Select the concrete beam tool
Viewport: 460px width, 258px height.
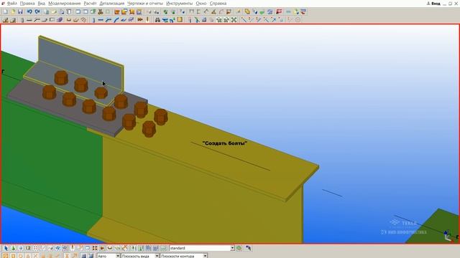click(29, 20)
